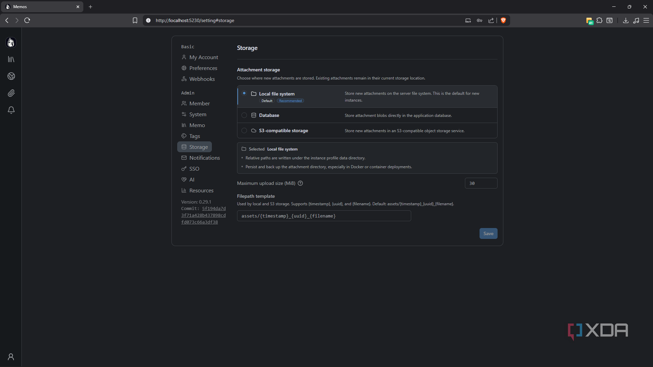Click the share icon in the address bar
Viewport: 653px width, 367px height.
[x=491, y=20]
